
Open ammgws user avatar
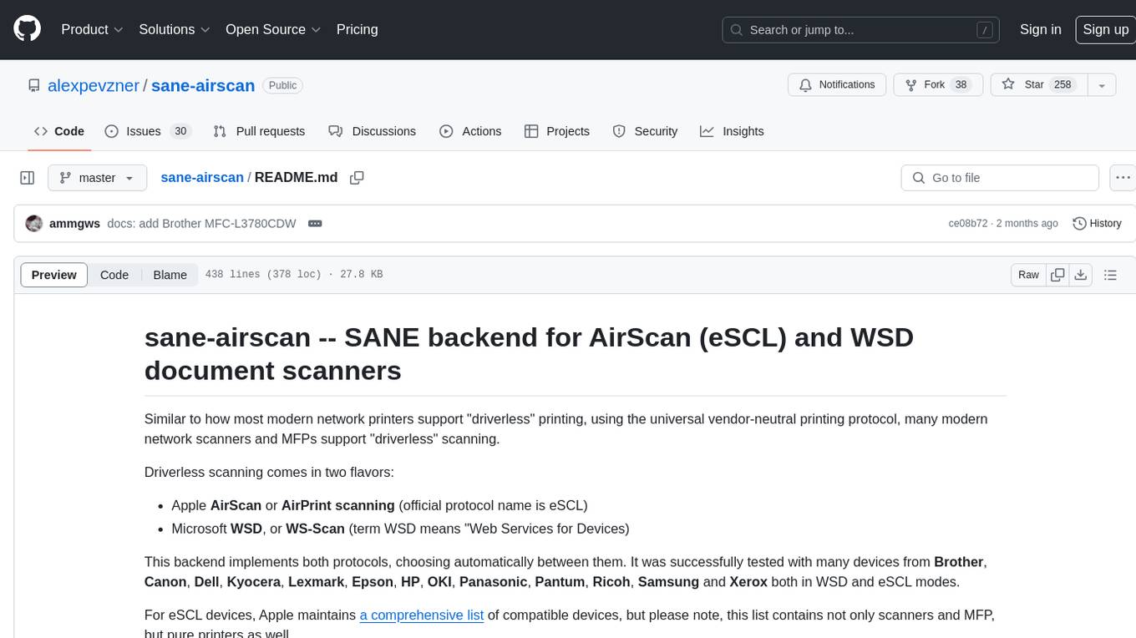click(x=34, y=224)
